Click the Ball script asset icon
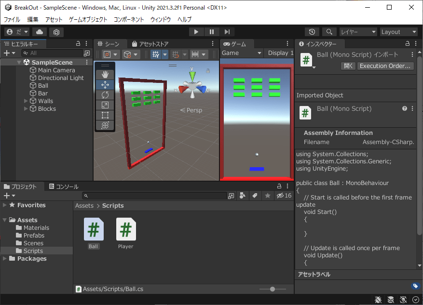The image size is (423, 305). (94, 229)
